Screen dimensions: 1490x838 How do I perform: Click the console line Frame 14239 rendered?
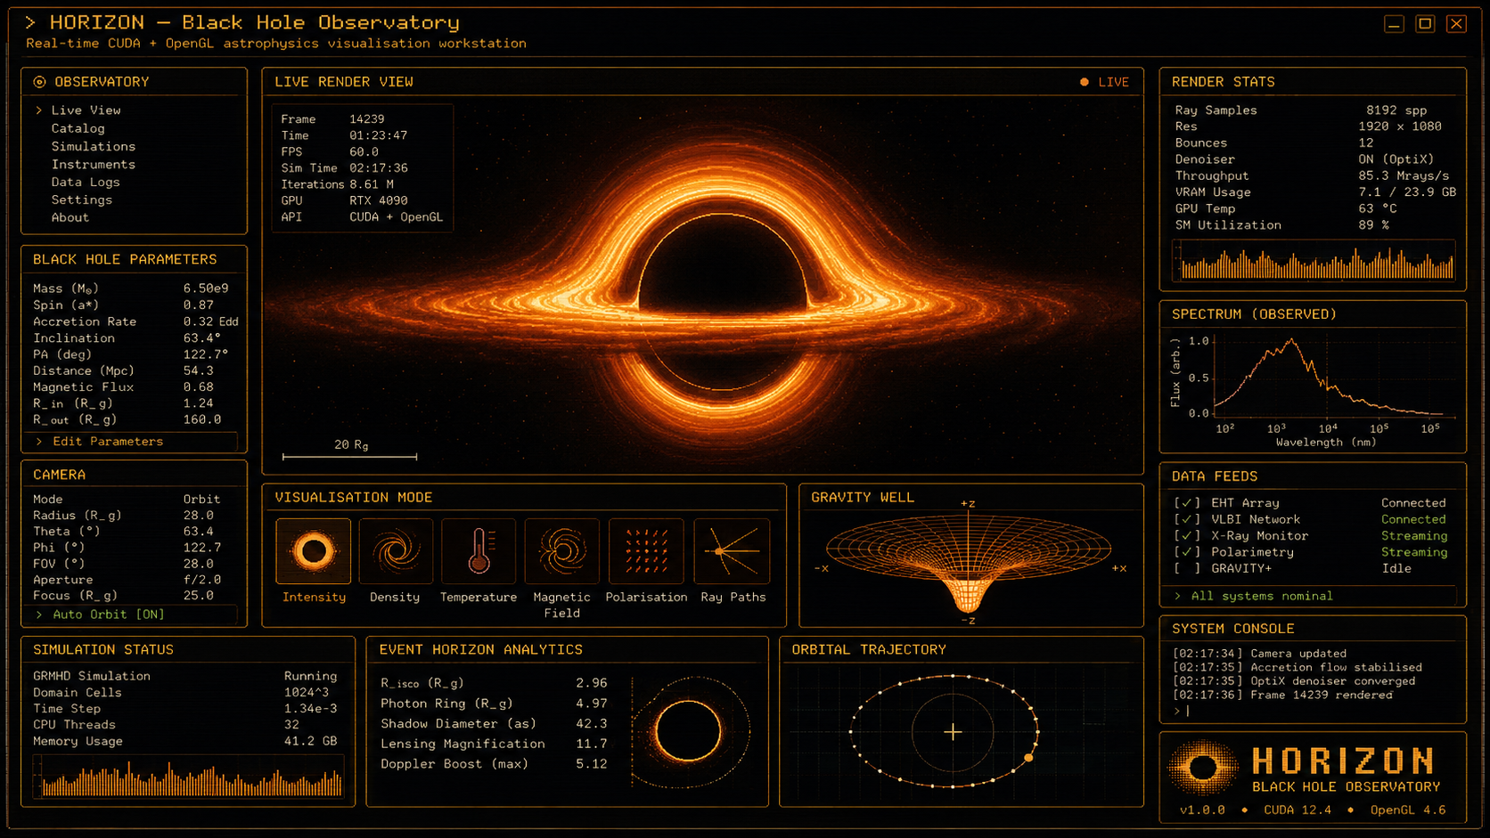click(1282, 695)
